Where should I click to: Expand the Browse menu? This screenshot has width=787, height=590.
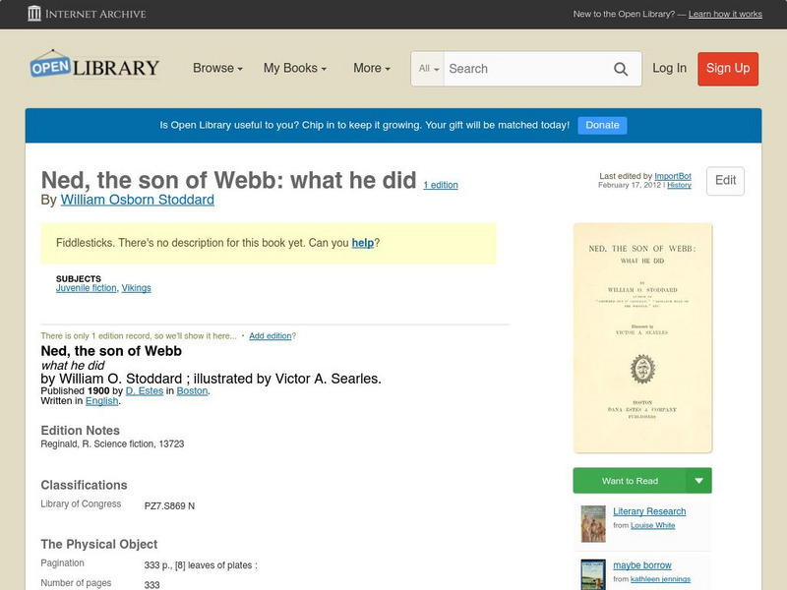218,69
